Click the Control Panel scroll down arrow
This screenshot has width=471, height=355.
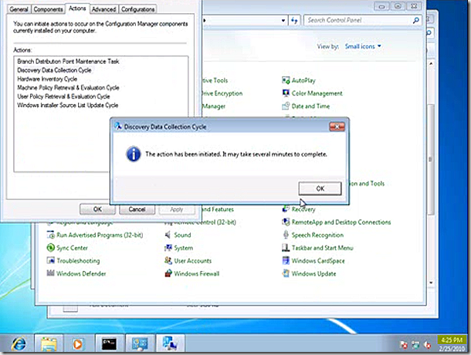pyautogui.click(x=431, y=283)
